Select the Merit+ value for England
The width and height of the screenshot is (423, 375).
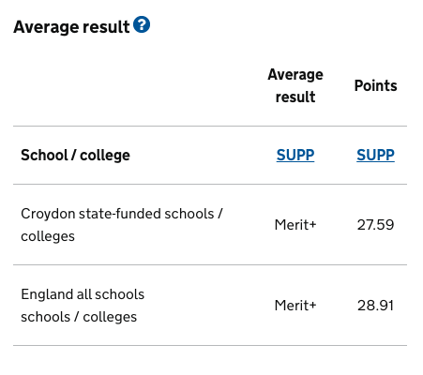(295, 306)
